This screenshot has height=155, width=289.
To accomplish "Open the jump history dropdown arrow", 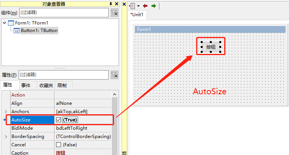I will 138,6.
